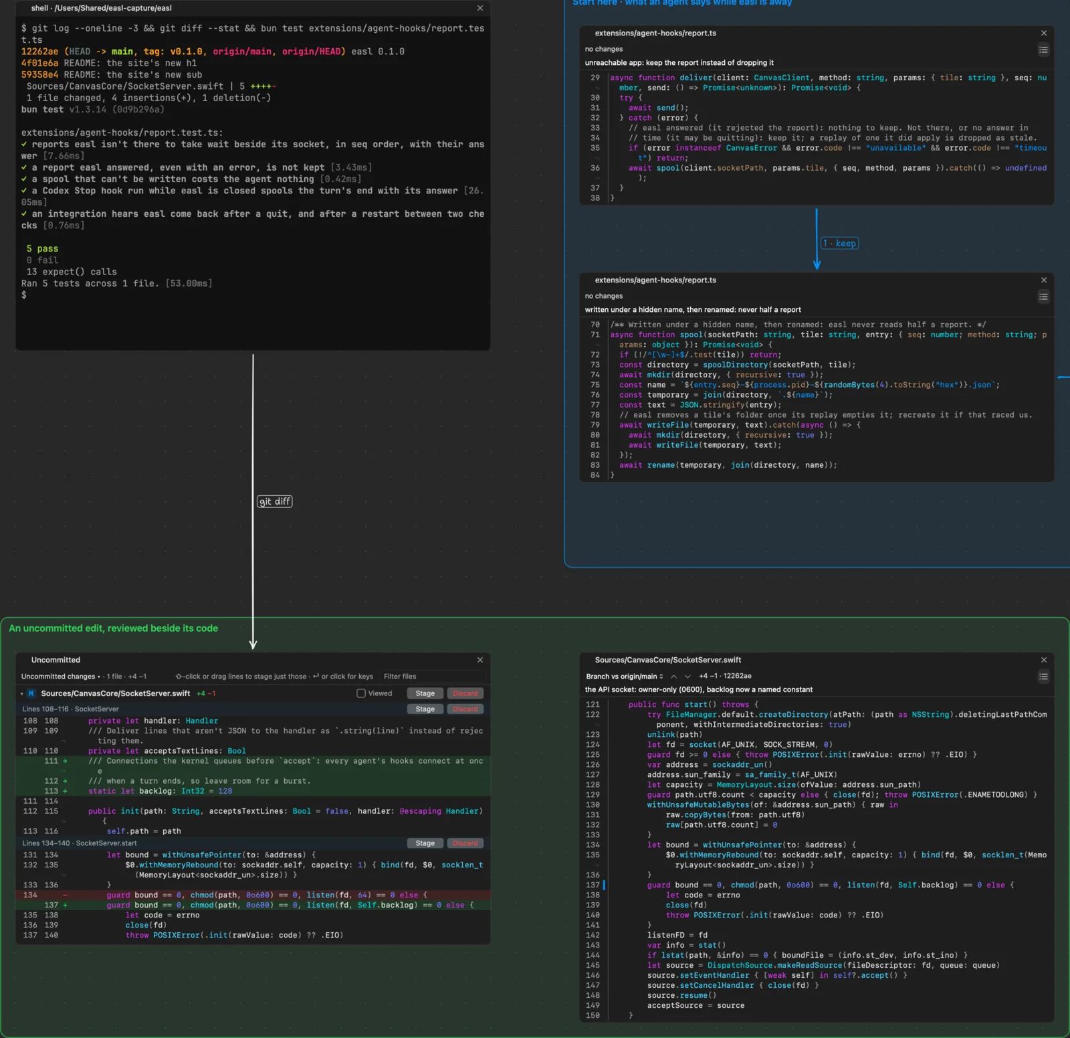
Task: Click the 'Uncommitted' panel title
Action: [56, 660]
